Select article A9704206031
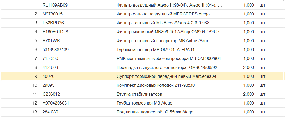Viewport: 285px width, 137px height. tap(56, 103)
